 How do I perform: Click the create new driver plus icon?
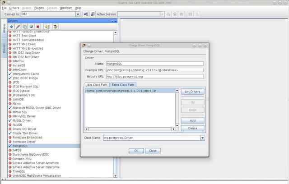pyautogui.click(x=11, y=27)
